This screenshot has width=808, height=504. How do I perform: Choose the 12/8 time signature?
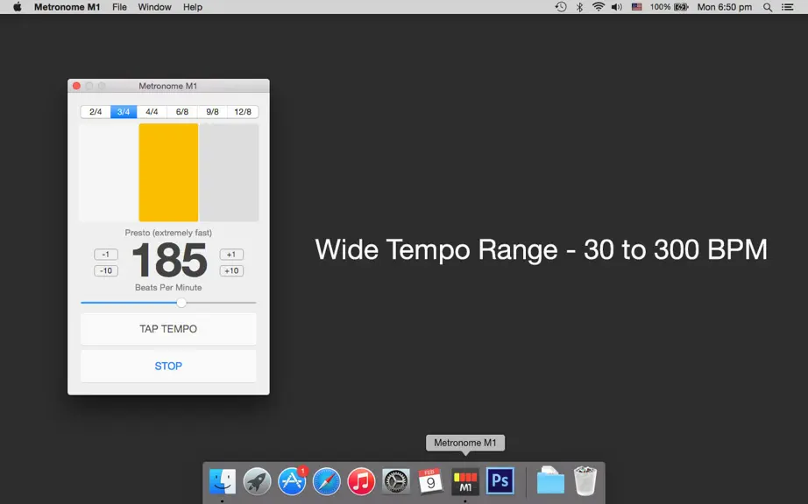pos(243,112)
